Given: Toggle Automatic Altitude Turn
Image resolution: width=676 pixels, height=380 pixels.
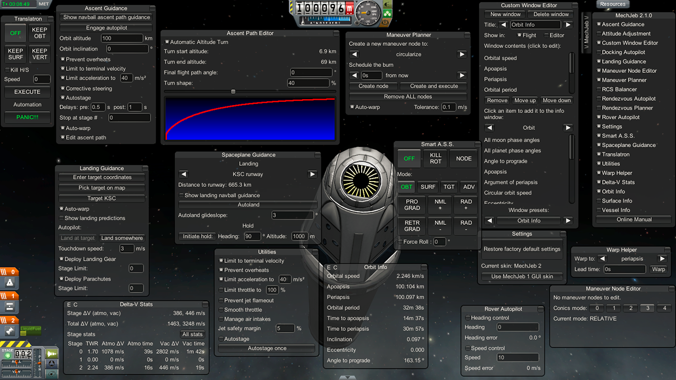Looking at the screenshot, I should [x=196, y=42].
